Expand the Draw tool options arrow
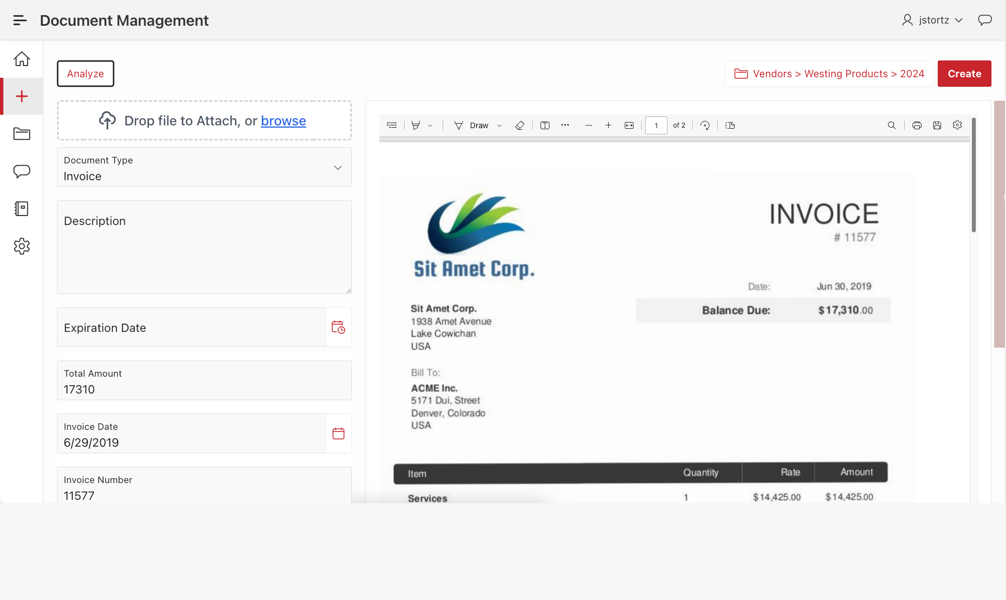 (500, 126)
